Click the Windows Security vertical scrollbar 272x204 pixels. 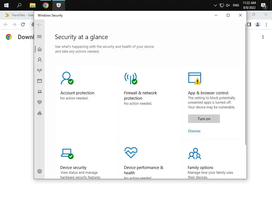pyautogui.click(x=246, y=84)
